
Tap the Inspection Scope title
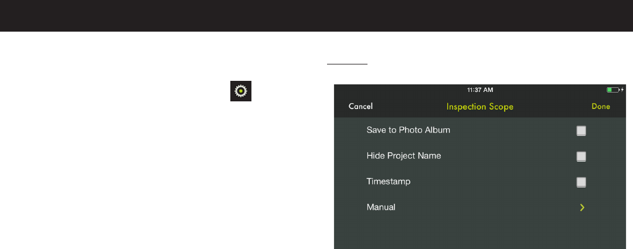479,107
